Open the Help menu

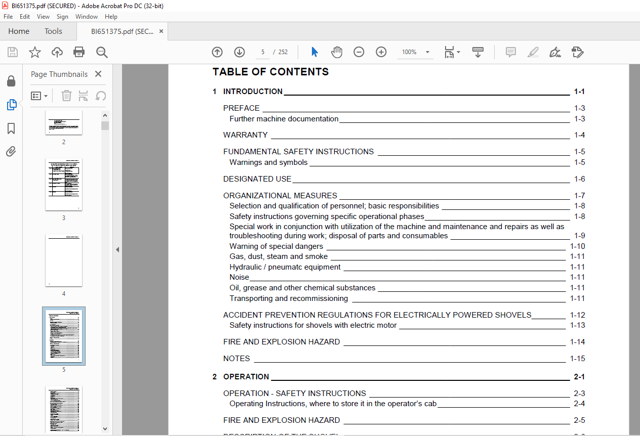(111, 17)
